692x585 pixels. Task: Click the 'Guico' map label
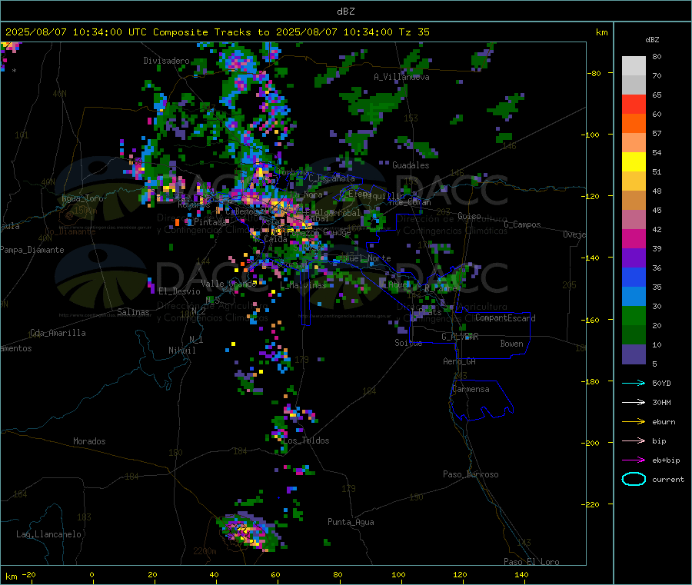coord(469,216)
